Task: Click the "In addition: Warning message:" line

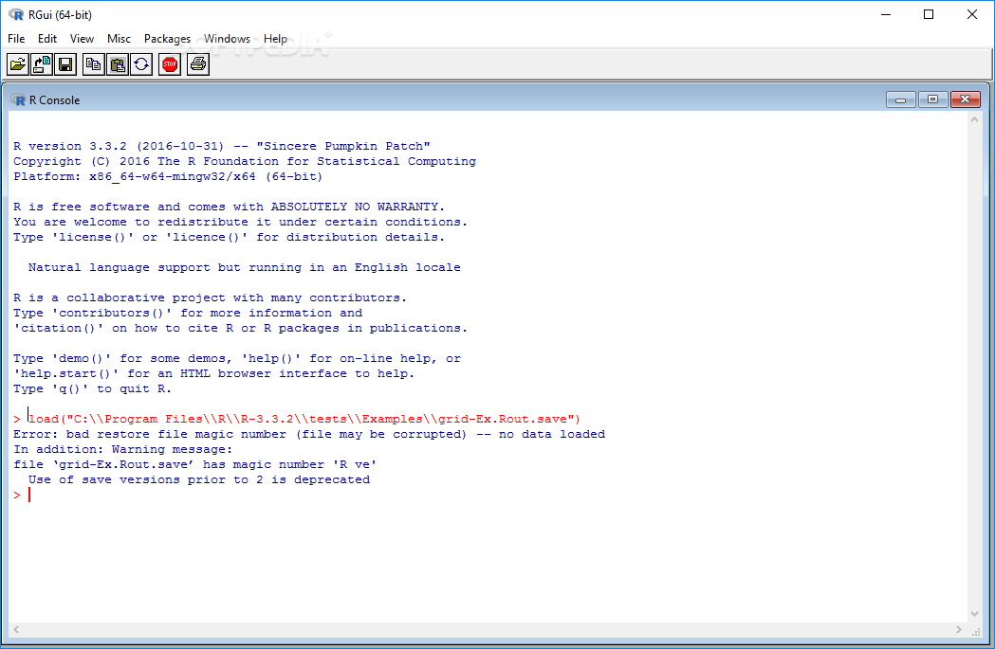Action: tap(123, 449)
